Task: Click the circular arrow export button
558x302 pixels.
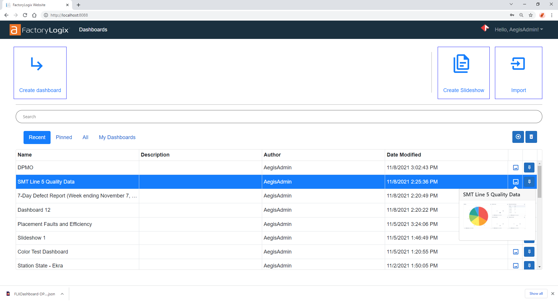Action: point(518,137)
